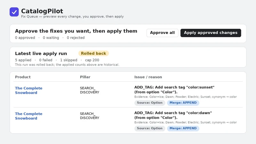Click the ADD_TAG "color:sunset" issue text

[174, 90]
